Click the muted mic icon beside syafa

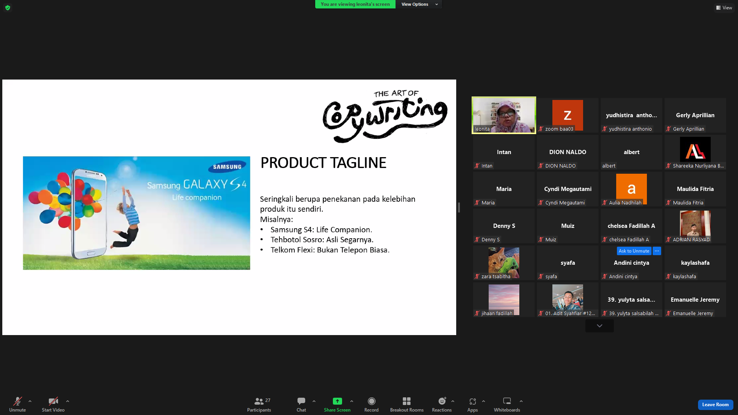(x=541, y=277)
